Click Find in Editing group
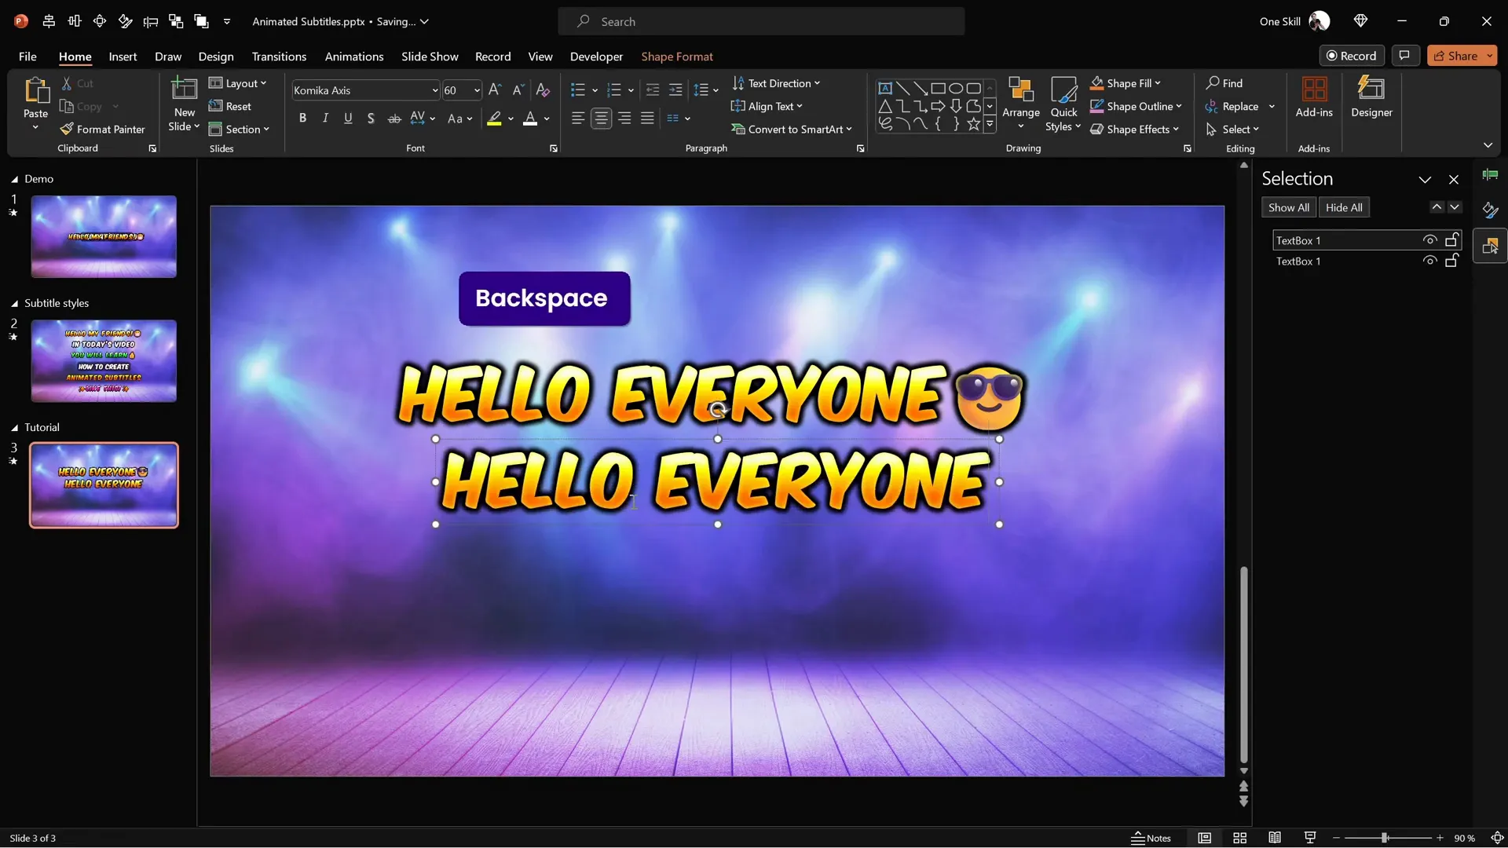Image resolution: width=1508 pixels, height=848 pixels. (x=1224, y=83)
